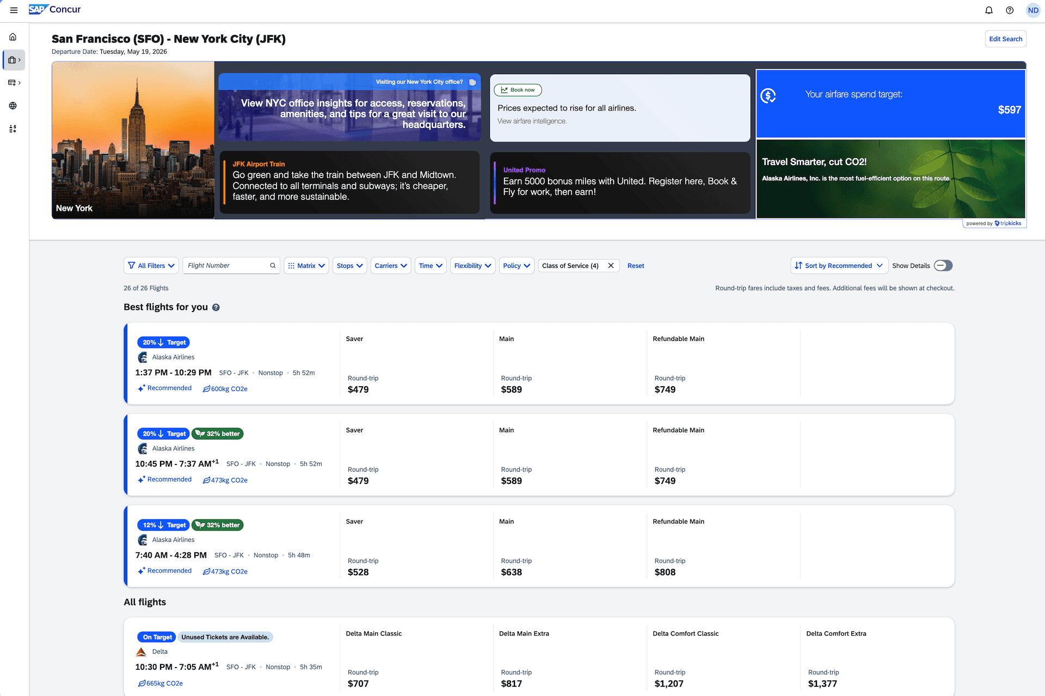This screenshot has height=696, width=1045.
Task: Open the All Filters menu
Action: (151, 266)
